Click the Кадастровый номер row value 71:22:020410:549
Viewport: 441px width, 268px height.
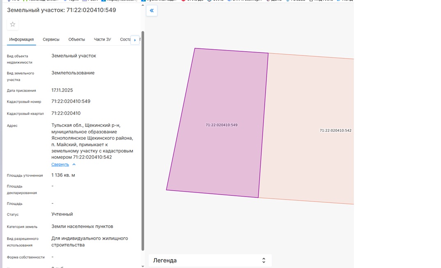point(71,101)
